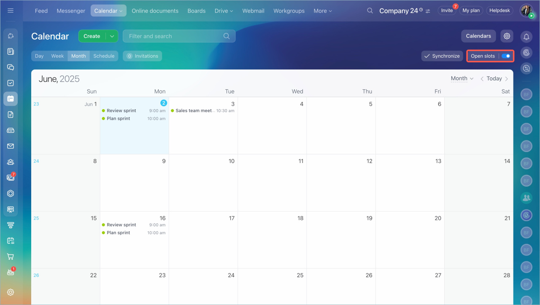Viewport: 540px width, 305px height.
Task: Open calendar settings gear next to Calendars
Action: click(507, 36)
